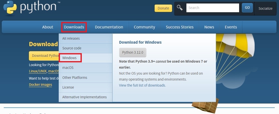
Task: Open the Success Stories menu
Action: [180, 27]
